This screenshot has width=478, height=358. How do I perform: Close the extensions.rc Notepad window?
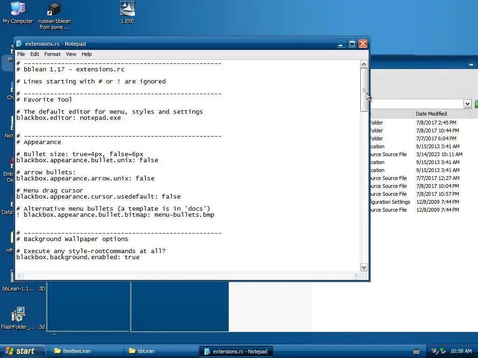(363, 44)
